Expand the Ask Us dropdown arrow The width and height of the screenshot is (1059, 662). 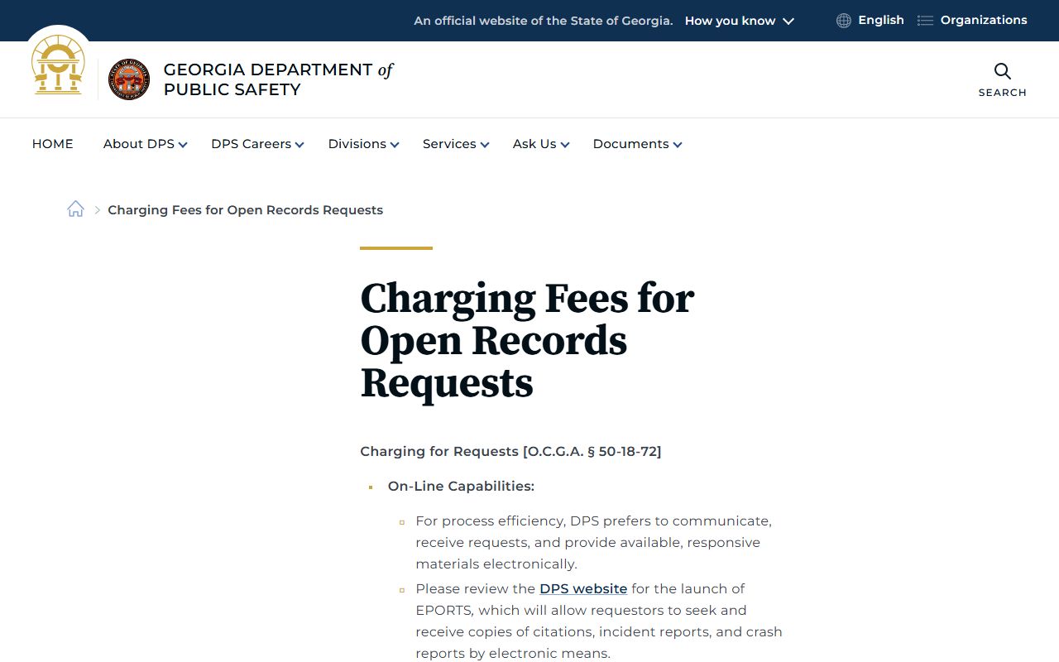[565, 145]
